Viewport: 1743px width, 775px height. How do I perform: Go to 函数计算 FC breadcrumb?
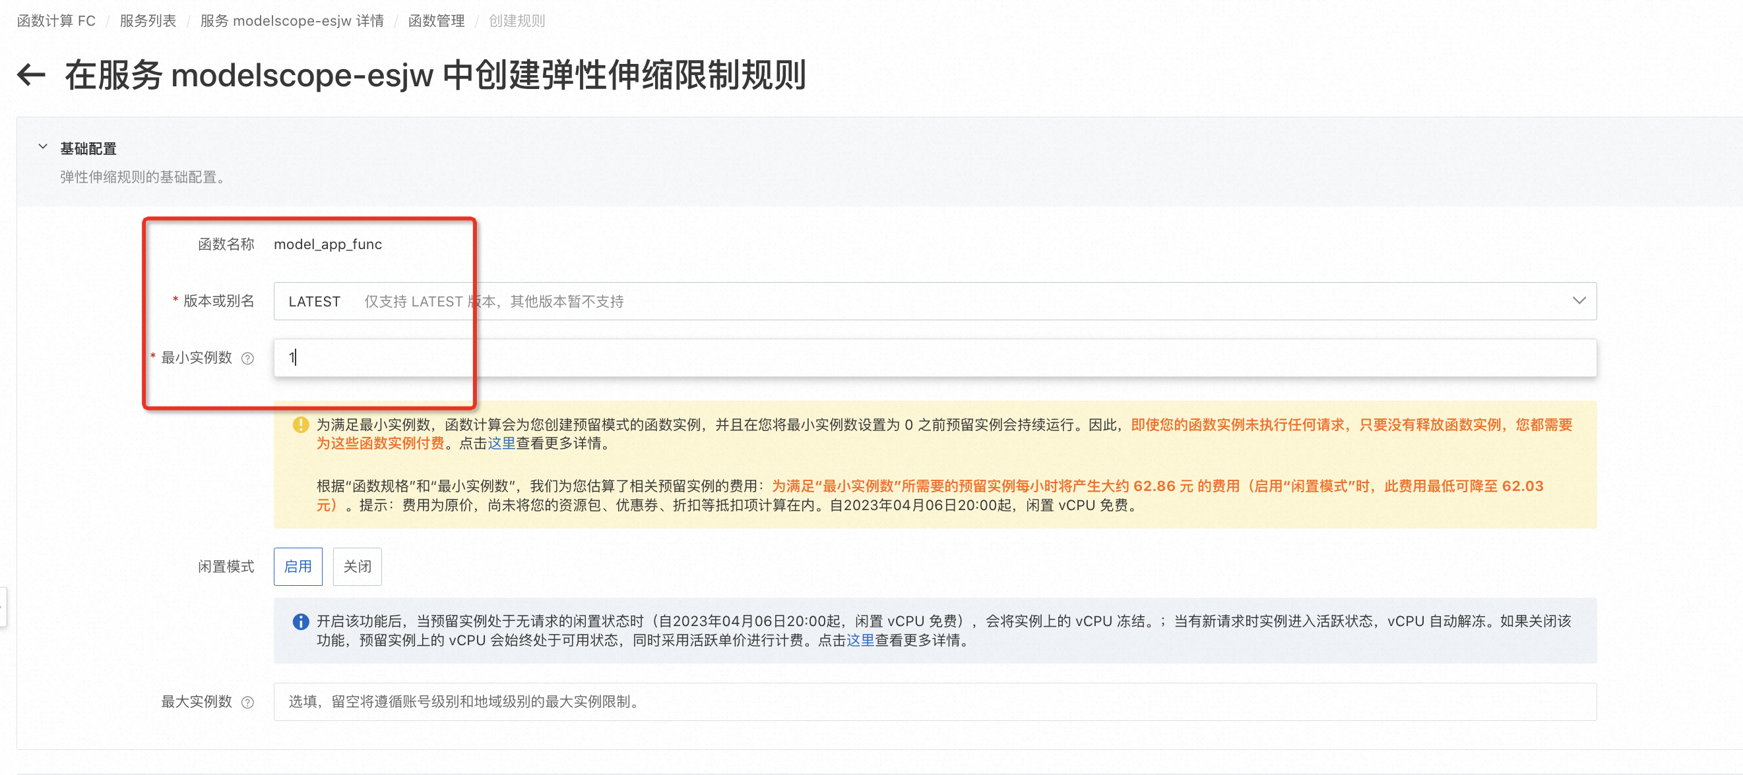[x=56, y=21]
